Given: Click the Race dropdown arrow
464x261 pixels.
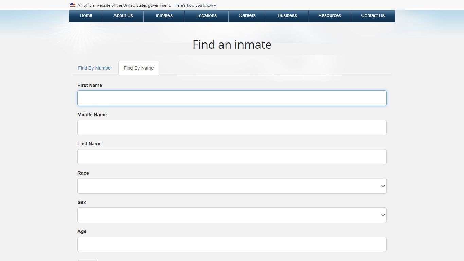Looking at the screenshot, I should (x=383, y=186).
